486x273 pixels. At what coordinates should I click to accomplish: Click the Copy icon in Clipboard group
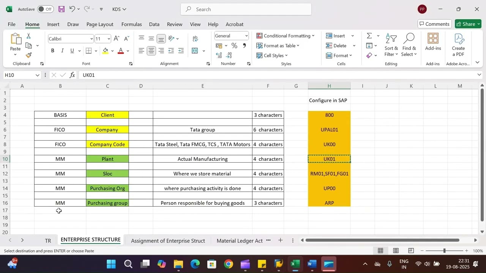[29, 45]
